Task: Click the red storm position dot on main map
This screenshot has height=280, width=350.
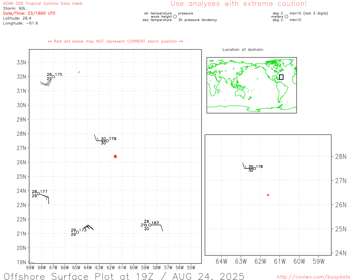Action: point(115,156)
